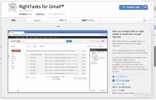Click the share icon button
Screen dimensions: 156x100
coord(145,7)
